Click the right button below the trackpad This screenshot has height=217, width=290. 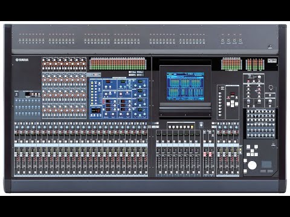270,171
